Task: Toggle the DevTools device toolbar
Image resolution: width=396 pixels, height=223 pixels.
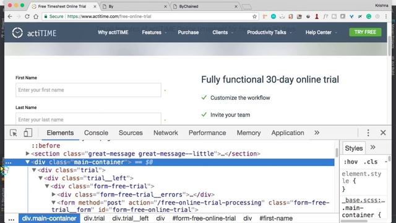Action: (x=28, y=133)
